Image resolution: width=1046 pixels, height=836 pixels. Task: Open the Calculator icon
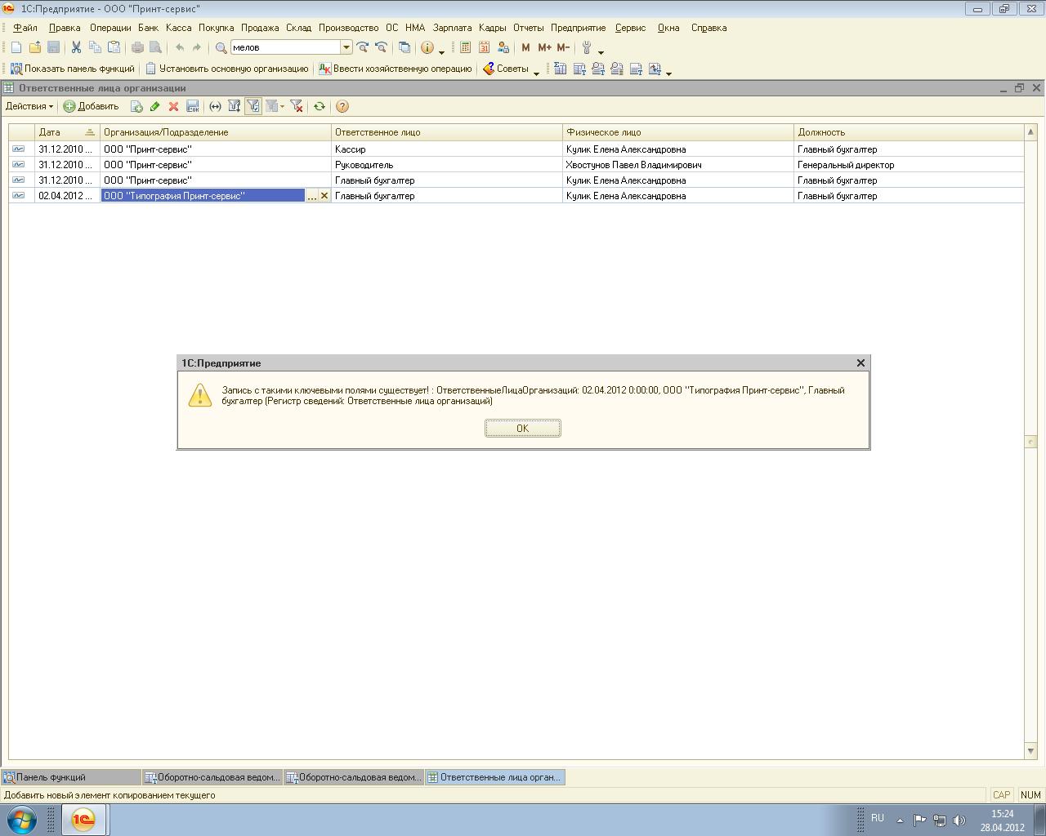tap(465, 47)
